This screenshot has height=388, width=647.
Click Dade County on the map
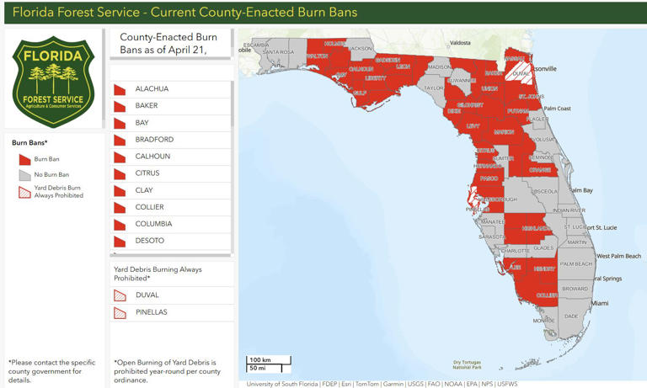click(571, 316)
